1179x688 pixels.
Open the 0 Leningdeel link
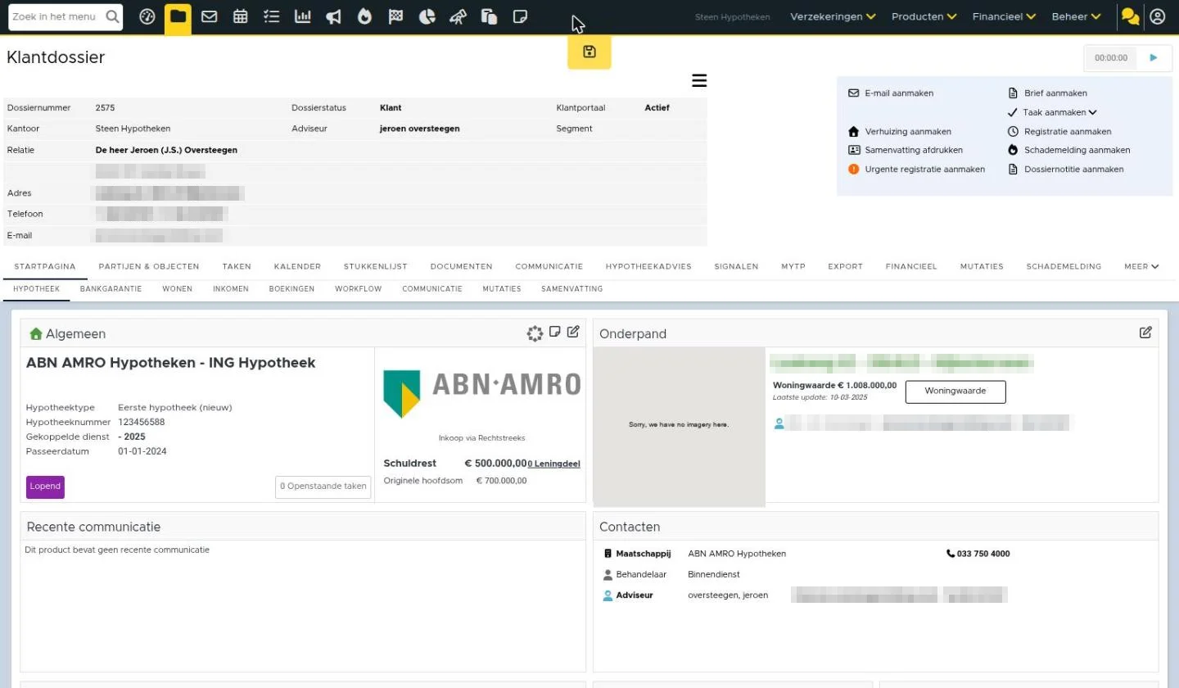pos(554,464)
